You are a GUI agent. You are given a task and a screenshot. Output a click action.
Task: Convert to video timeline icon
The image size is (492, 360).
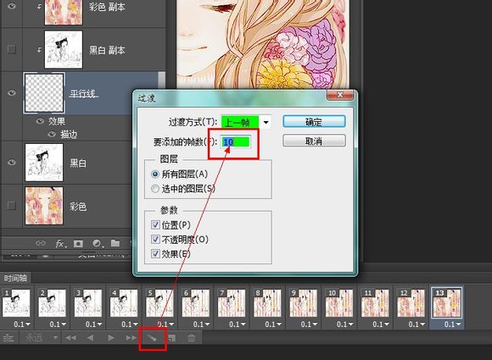(x=8, y=338)
